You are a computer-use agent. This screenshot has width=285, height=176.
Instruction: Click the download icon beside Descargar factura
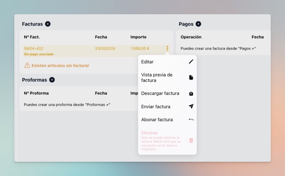[x=191, y=94]
